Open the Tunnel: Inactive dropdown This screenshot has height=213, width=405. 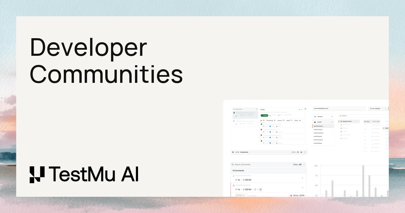click(x=378, y=109)
